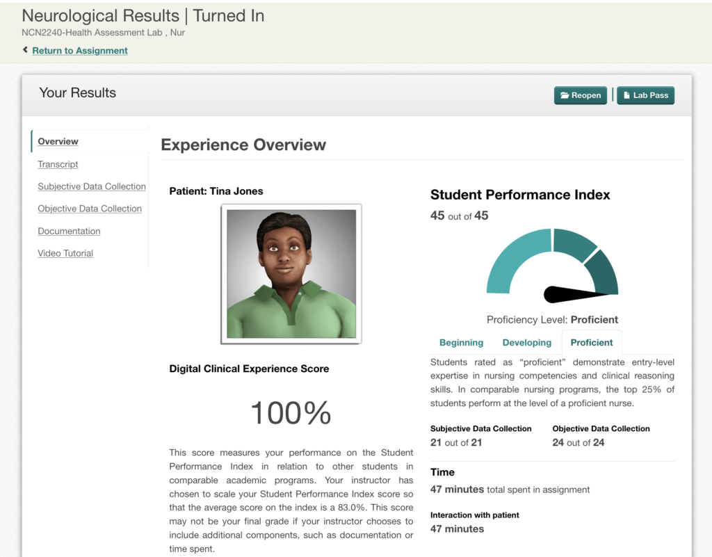The height and width of the screenshot is (557, 712).
Task: Open the Transcript sidebar link
Action: [58, 164]
